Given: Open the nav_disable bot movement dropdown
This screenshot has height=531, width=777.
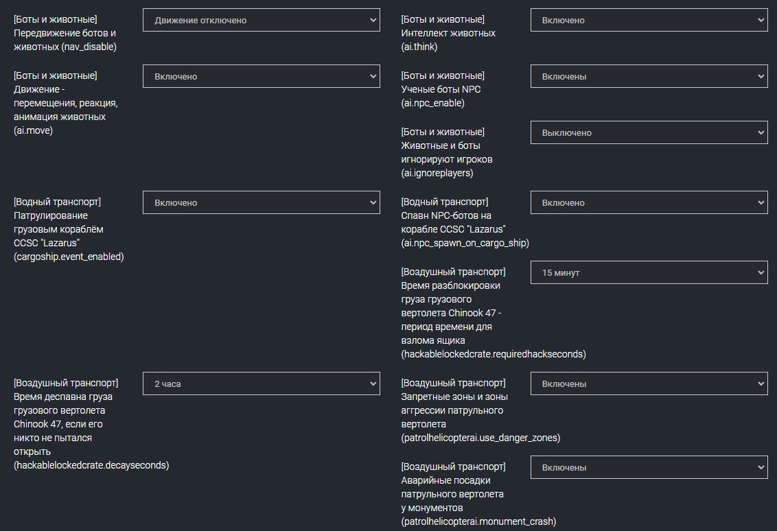Looking at the screenshot, I should pyautogui.click(x=261, y=19).
